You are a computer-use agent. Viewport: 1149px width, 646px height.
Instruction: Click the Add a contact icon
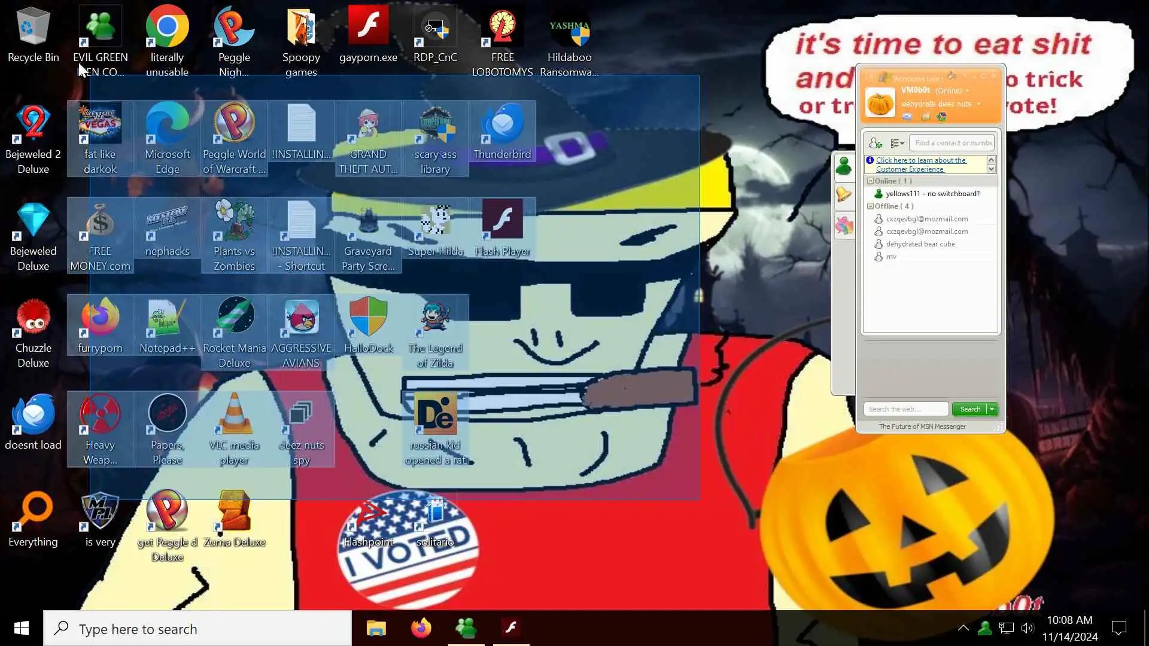875,143
